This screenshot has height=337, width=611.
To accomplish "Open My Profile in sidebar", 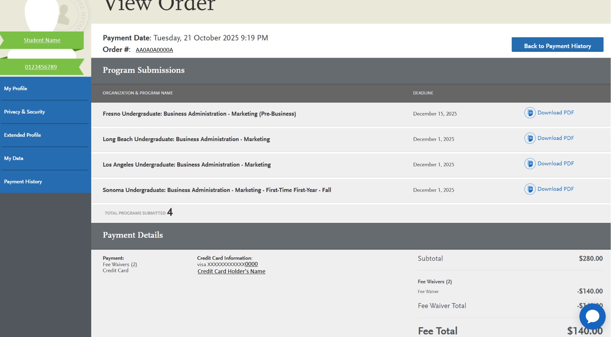I will [x=16, y=89].
